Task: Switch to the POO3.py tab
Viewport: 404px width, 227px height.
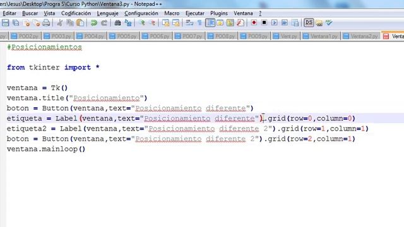Action: click(57, 37)
